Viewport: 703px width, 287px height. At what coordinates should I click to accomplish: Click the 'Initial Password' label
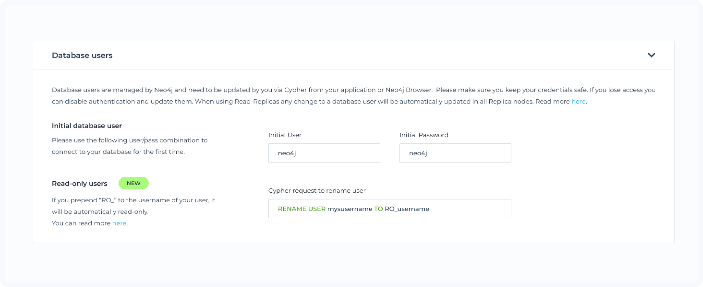[424, 135]
